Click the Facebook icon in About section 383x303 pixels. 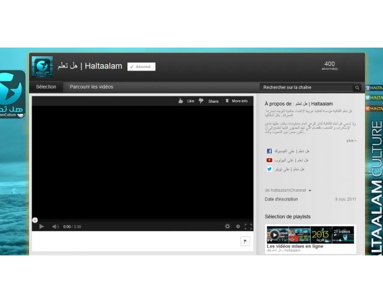coord(269,151)
